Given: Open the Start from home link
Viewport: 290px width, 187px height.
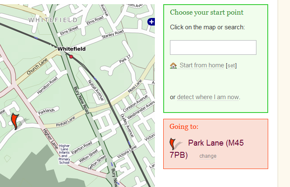Looking at the screenshot, I should tap(201, 65).
